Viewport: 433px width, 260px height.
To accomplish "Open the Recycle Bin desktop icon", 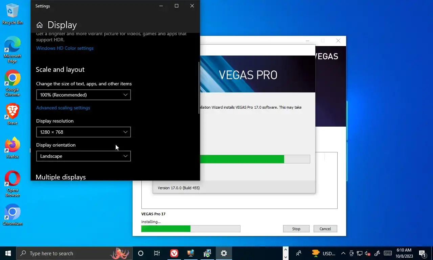I will coord(13,14).
